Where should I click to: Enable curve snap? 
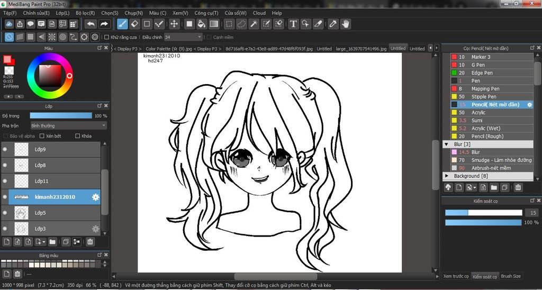pos(73,37)
